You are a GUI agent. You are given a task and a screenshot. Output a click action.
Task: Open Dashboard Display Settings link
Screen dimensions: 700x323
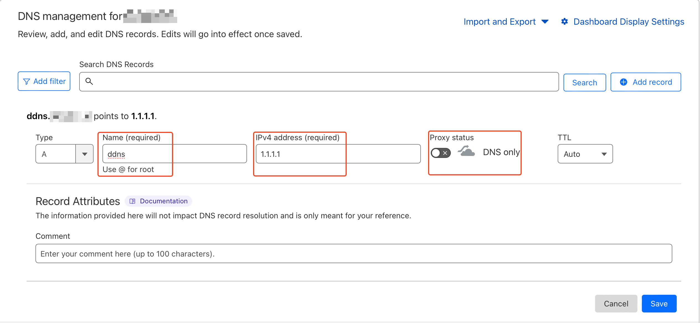click(629, 22)
